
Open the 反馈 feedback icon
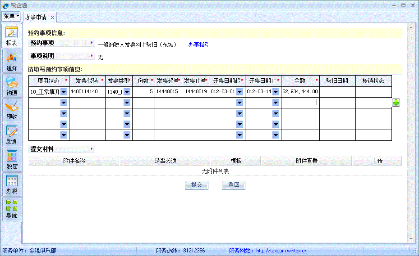[x=11, y=135]
